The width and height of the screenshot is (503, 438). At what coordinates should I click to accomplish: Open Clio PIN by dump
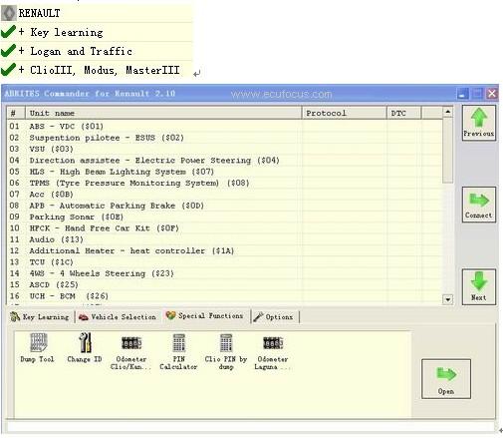click(x=226, y=352)
